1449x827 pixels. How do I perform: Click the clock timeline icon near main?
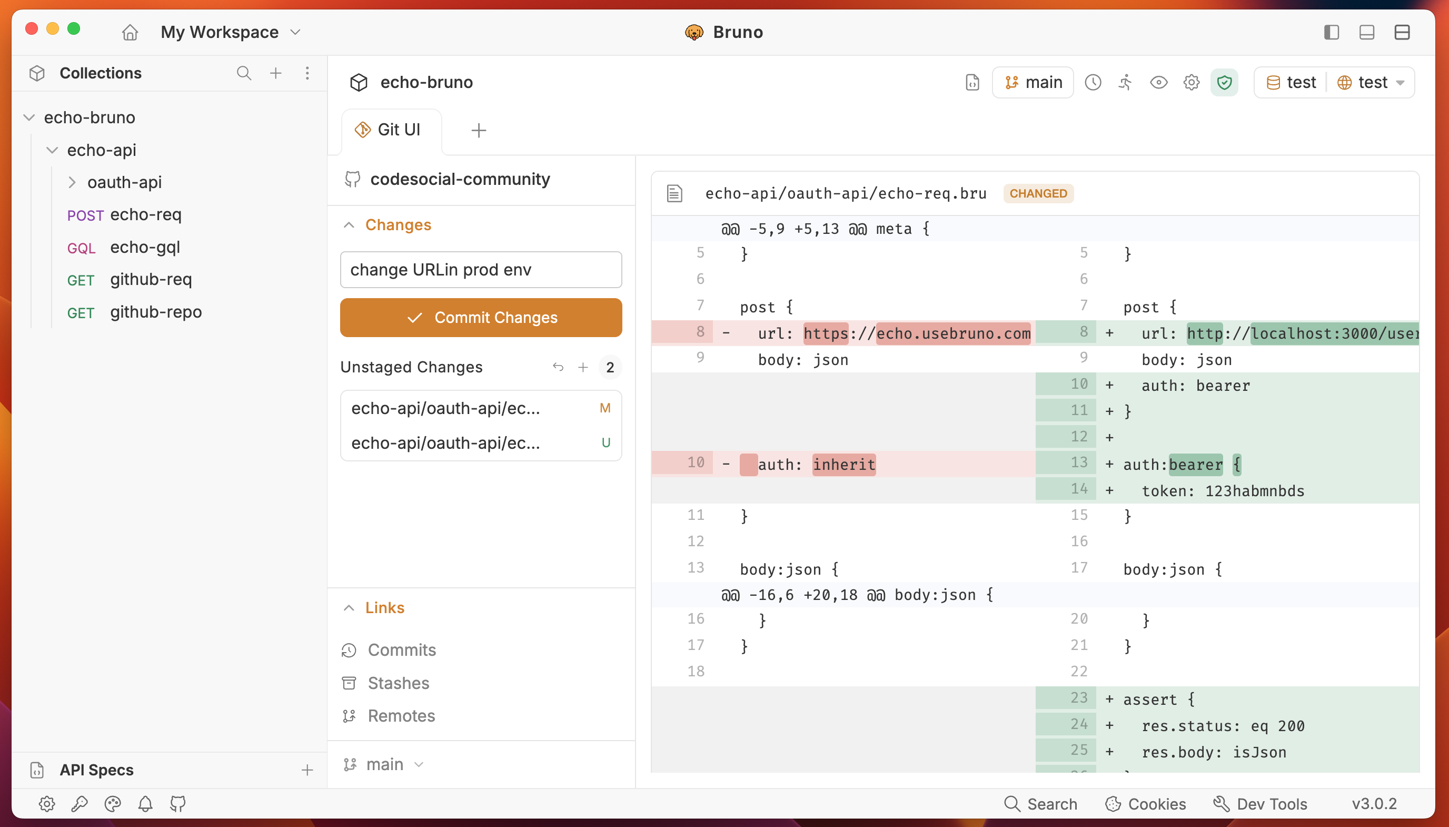tap(1093, 82)
